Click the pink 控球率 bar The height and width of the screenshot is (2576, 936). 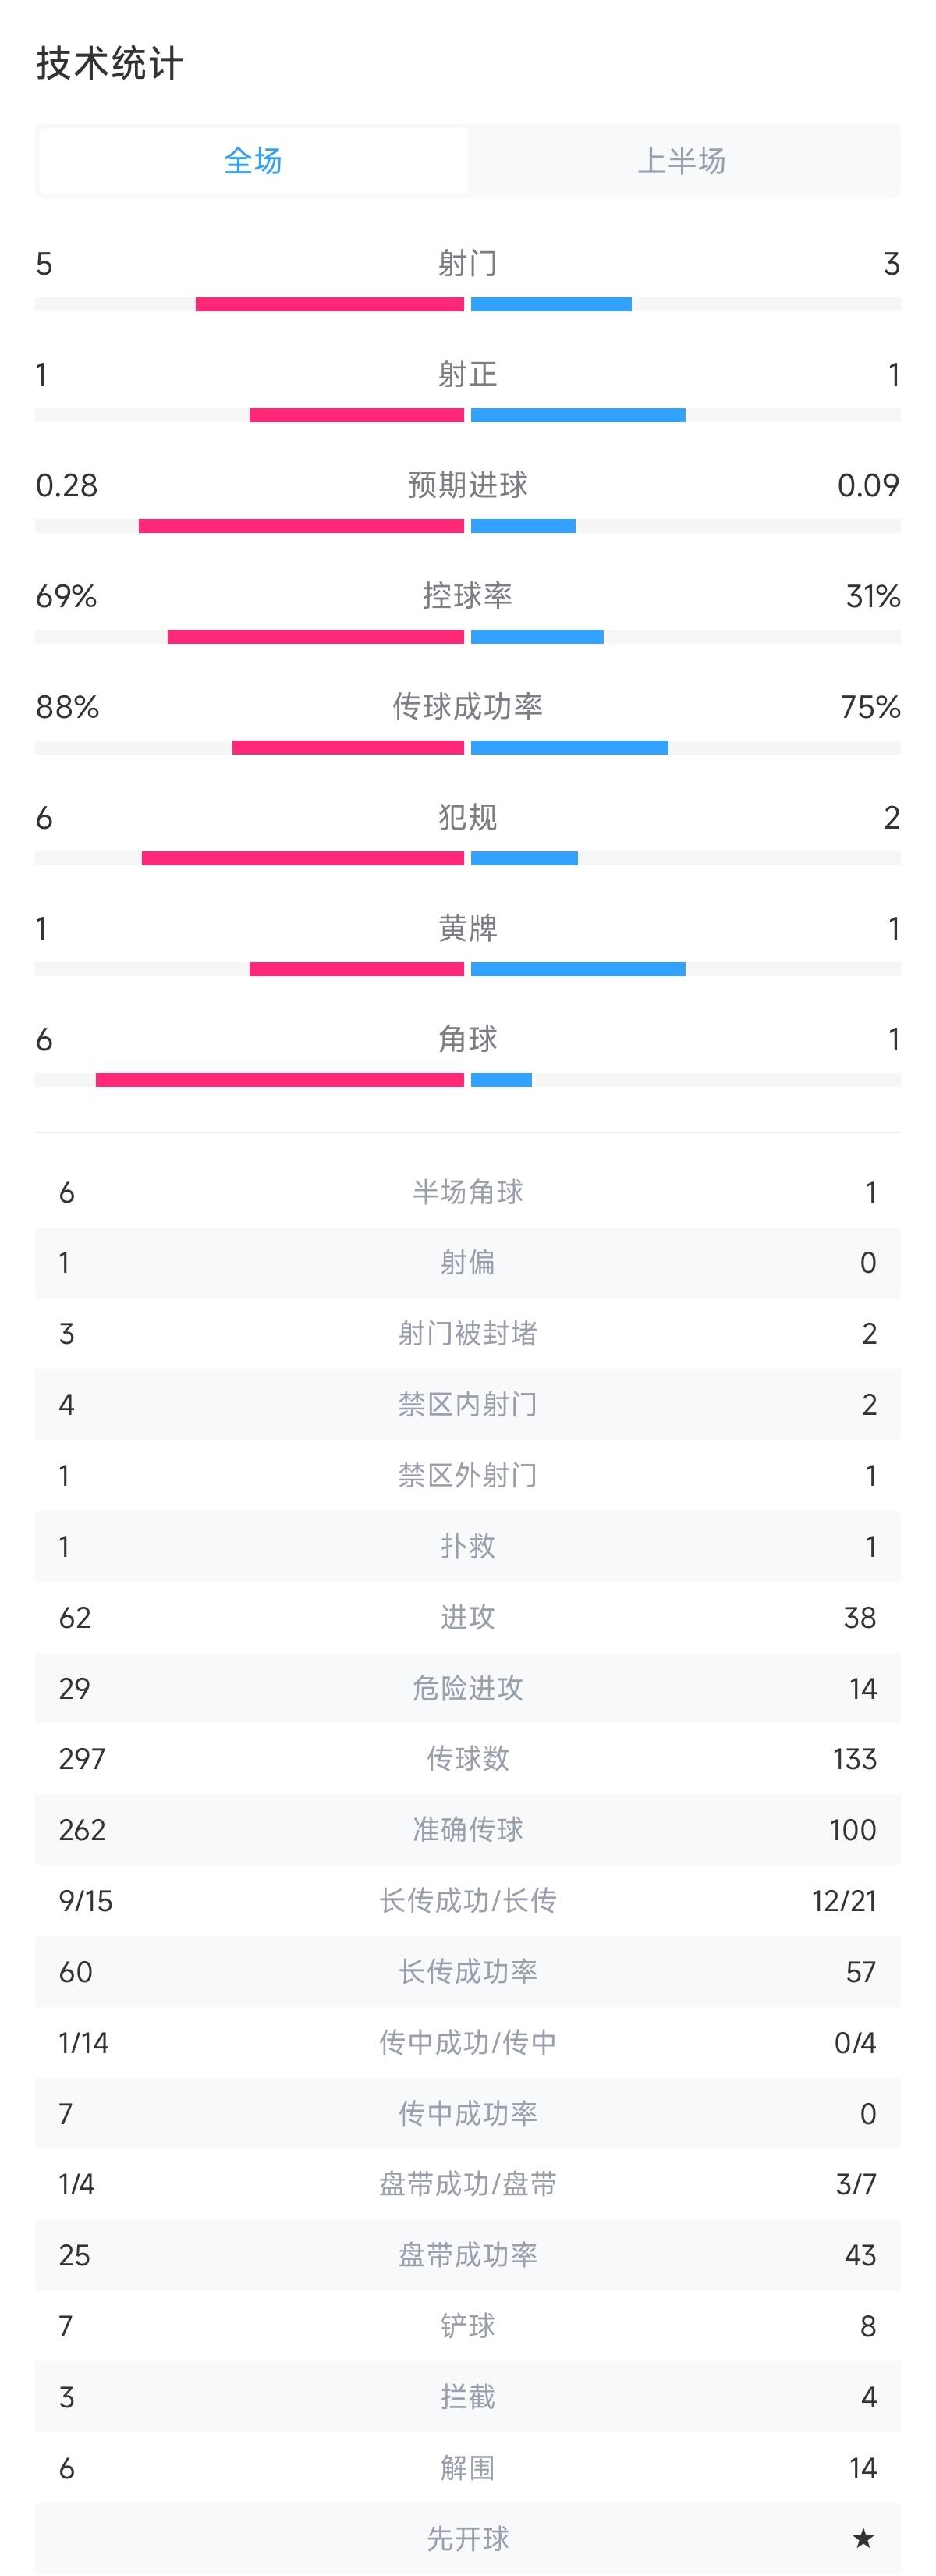pos(316,637)
